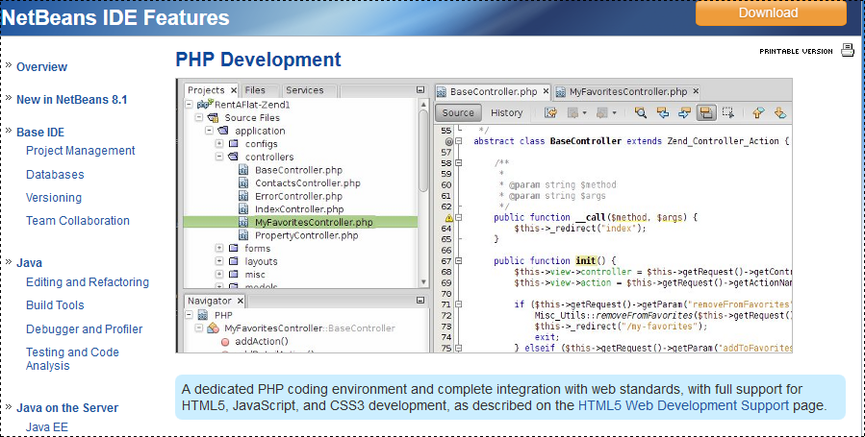This screenshot has width=865, height=437.
Task: Click the Last Edit icon beside History
Action: (550, 112)
